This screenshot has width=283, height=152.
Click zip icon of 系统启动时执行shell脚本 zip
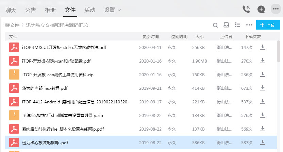click(14, 115)
